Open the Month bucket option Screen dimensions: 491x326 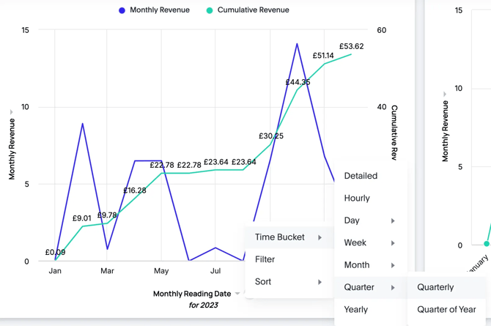(x=357, y=265)
